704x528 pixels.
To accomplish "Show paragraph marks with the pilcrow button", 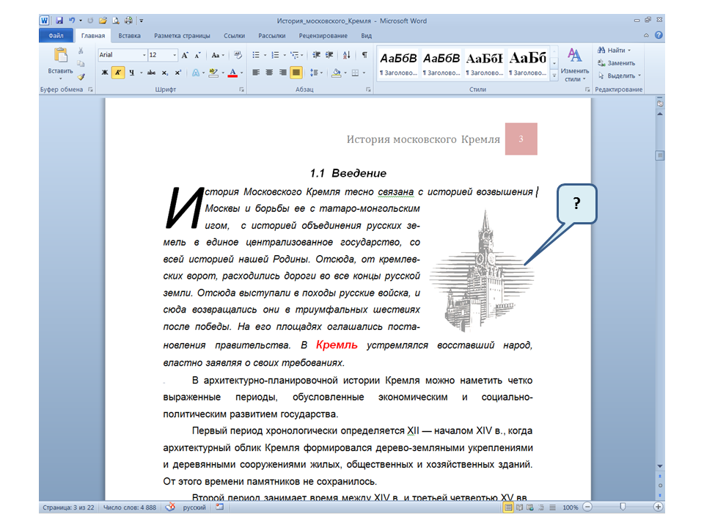I will pos(364,55).
